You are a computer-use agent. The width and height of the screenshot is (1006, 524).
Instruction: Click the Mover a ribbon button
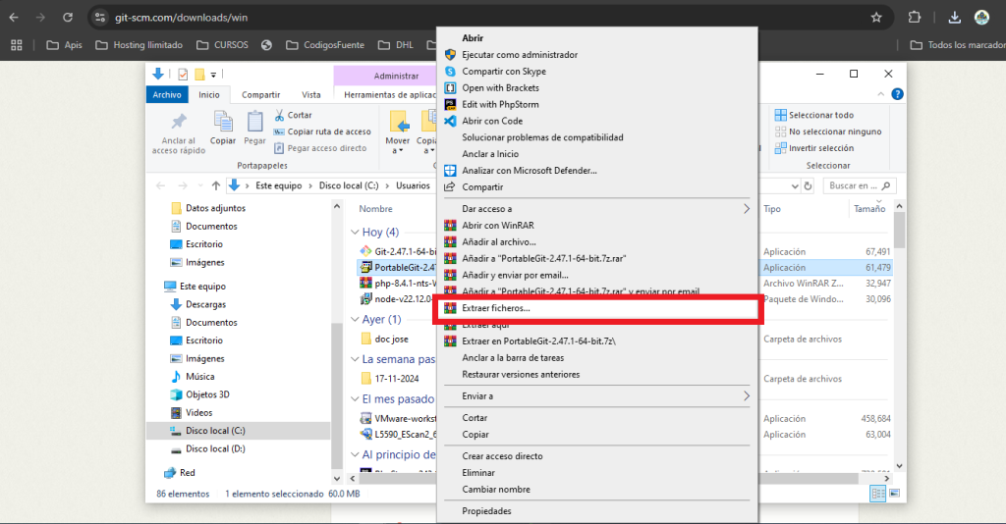[x=398, y=131]
